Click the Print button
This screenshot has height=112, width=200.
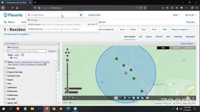(154, 30)
